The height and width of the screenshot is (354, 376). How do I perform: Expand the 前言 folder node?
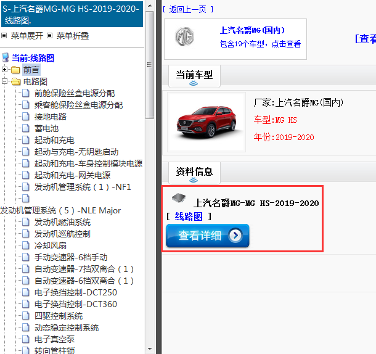(4, 70)
